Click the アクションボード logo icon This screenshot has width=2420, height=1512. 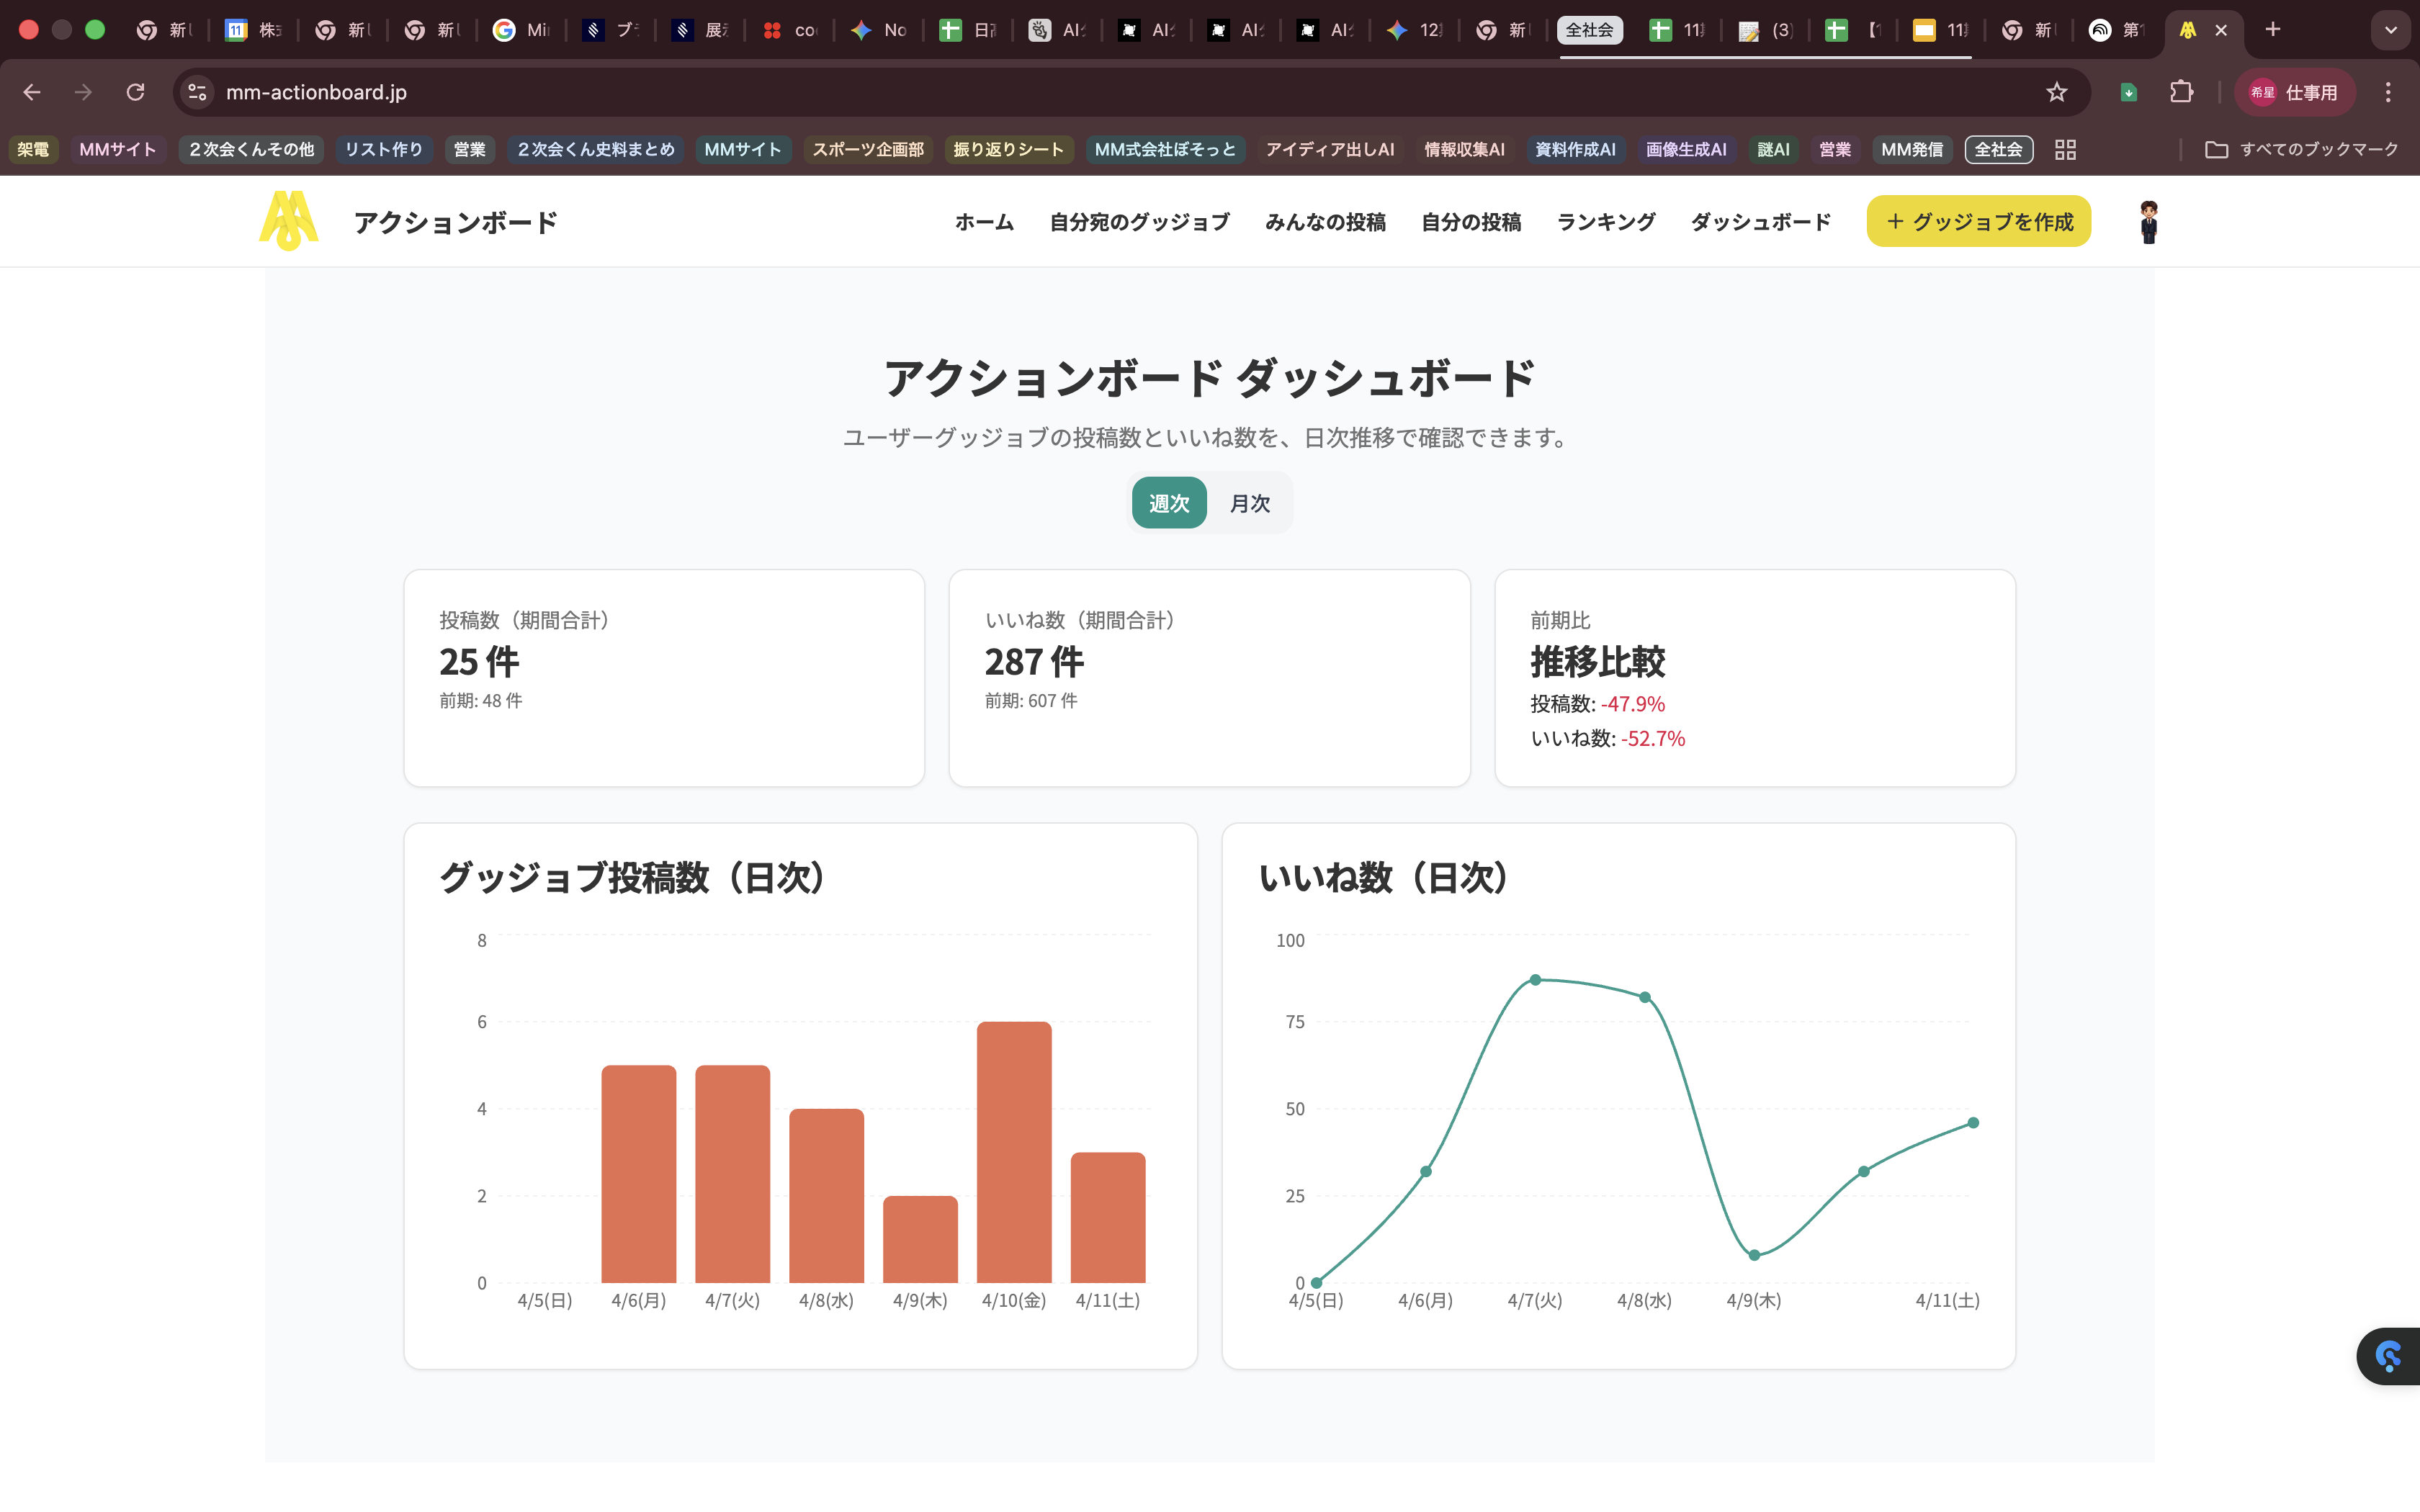coord(288,221)
